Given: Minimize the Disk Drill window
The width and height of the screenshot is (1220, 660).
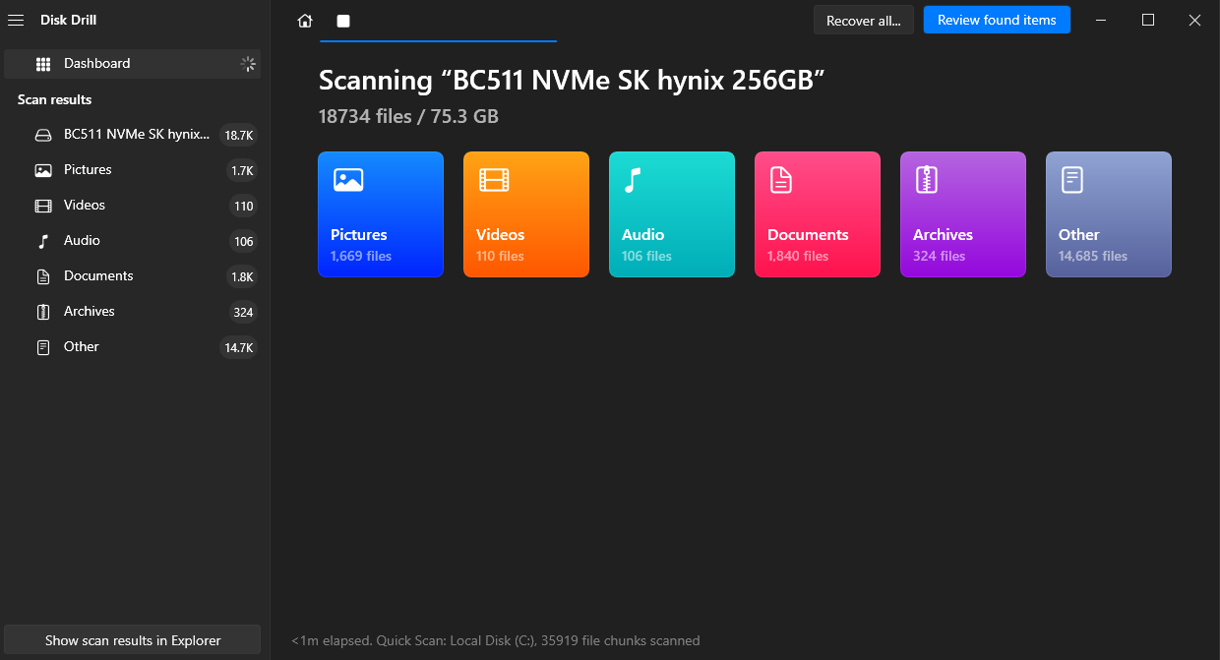Looking at the screenshot, I should point(1102,20).
